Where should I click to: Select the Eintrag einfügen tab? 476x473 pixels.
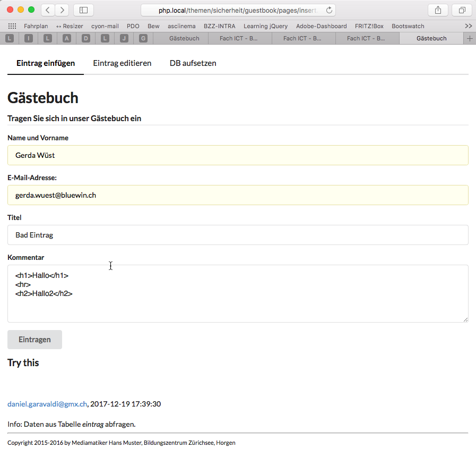point(46,63)
